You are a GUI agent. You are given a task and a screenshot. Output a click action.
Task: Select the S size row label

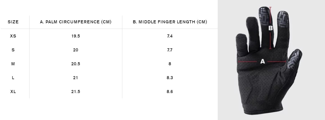tap(13, 50)
